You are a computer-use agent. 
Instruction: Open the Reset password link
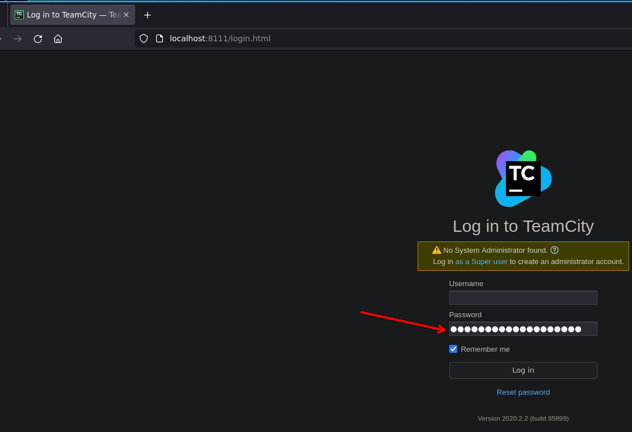click(x=523, y=392)
